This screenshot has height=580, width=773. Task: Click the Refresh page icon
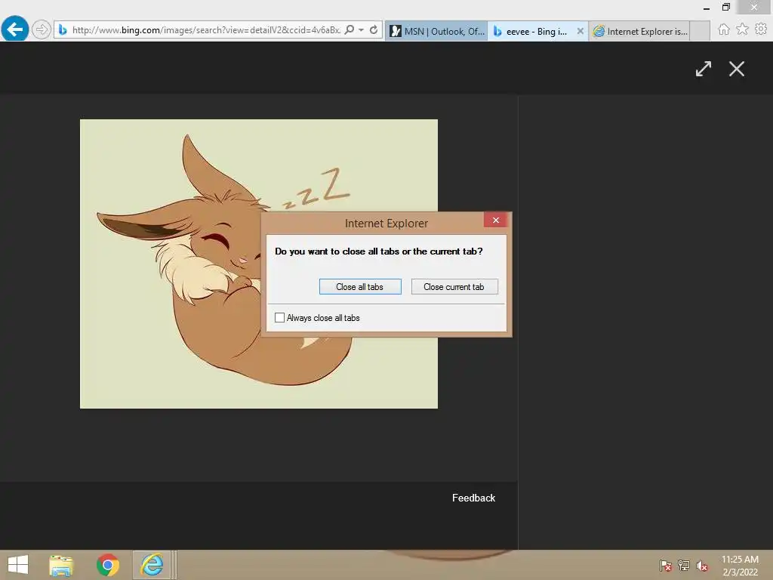point(374,30)
